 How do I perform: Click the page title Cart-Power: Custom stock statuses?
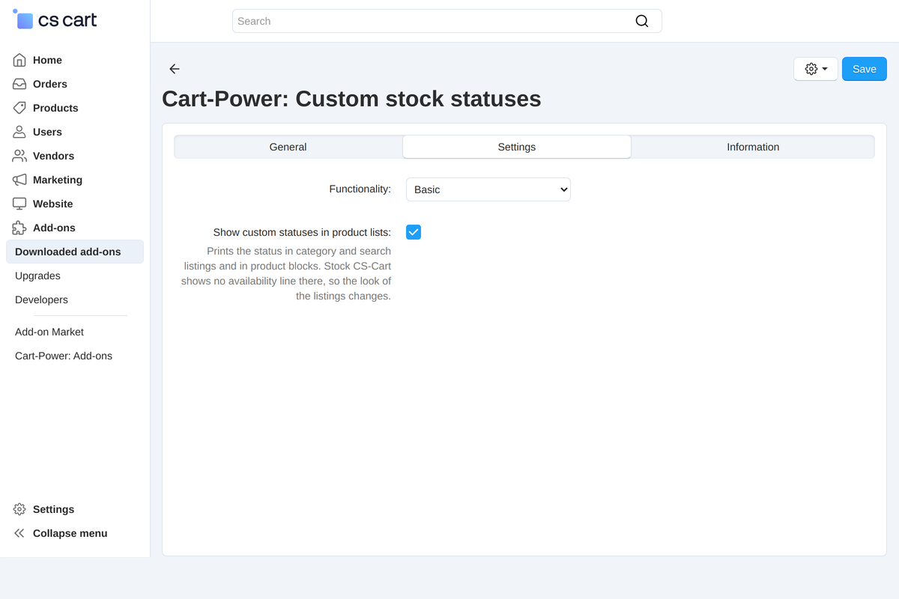click(x=351, y=99)
